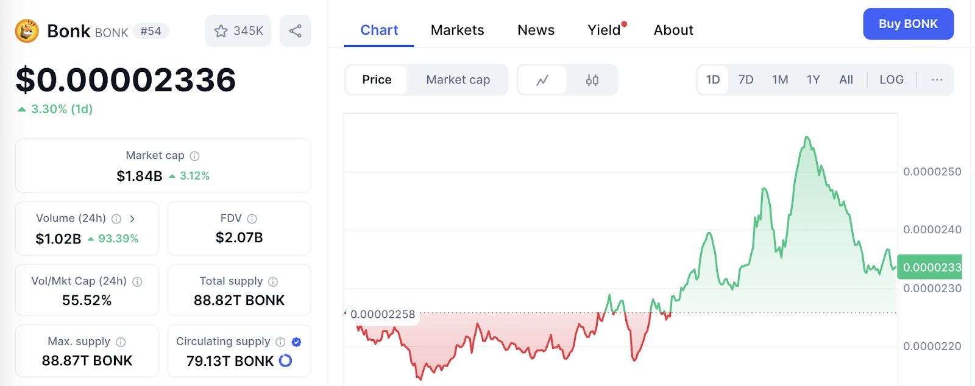The height and width of the screenshot is (386, 975).
Task: Click the star watchlist icon
Action: pyautogui.click(x=221, y=31)
